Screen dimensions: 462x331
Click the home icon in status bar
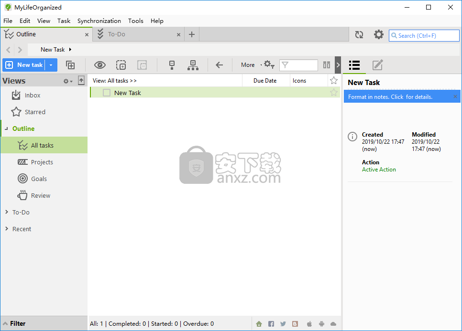tap(259, 324)
